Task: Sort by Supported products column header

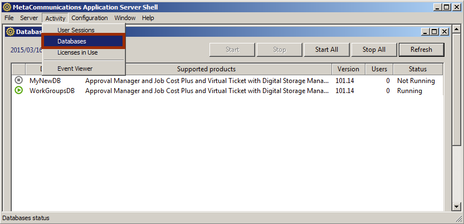Action: (206, 69)
